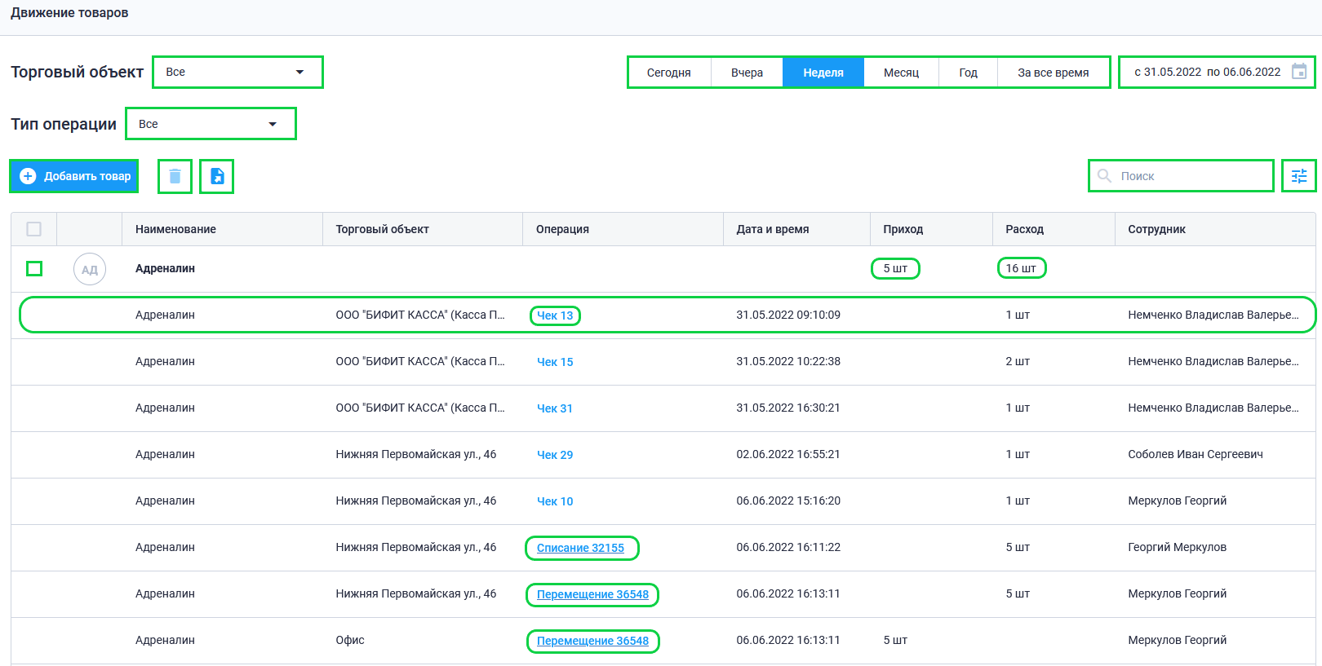
Task: Open the calendar date picker icon
Action: (x=1299, y=72)
